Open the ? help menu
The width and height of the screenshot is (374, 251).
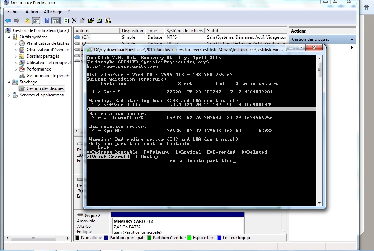(69, 12)
